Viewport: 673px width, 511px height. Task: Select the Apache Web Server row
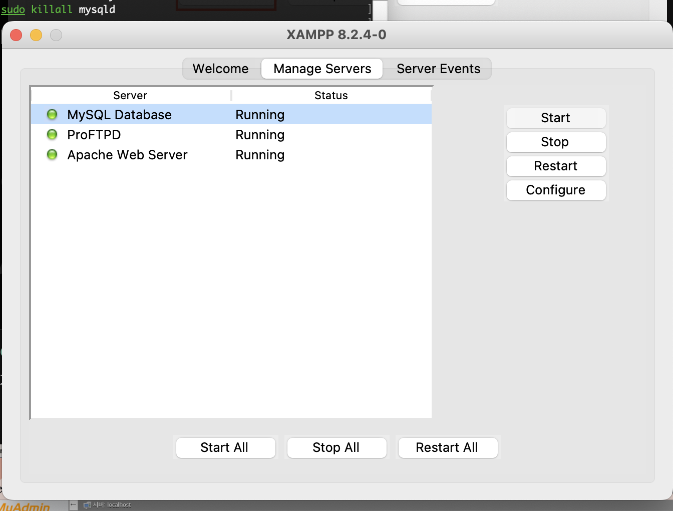(231, 155)
